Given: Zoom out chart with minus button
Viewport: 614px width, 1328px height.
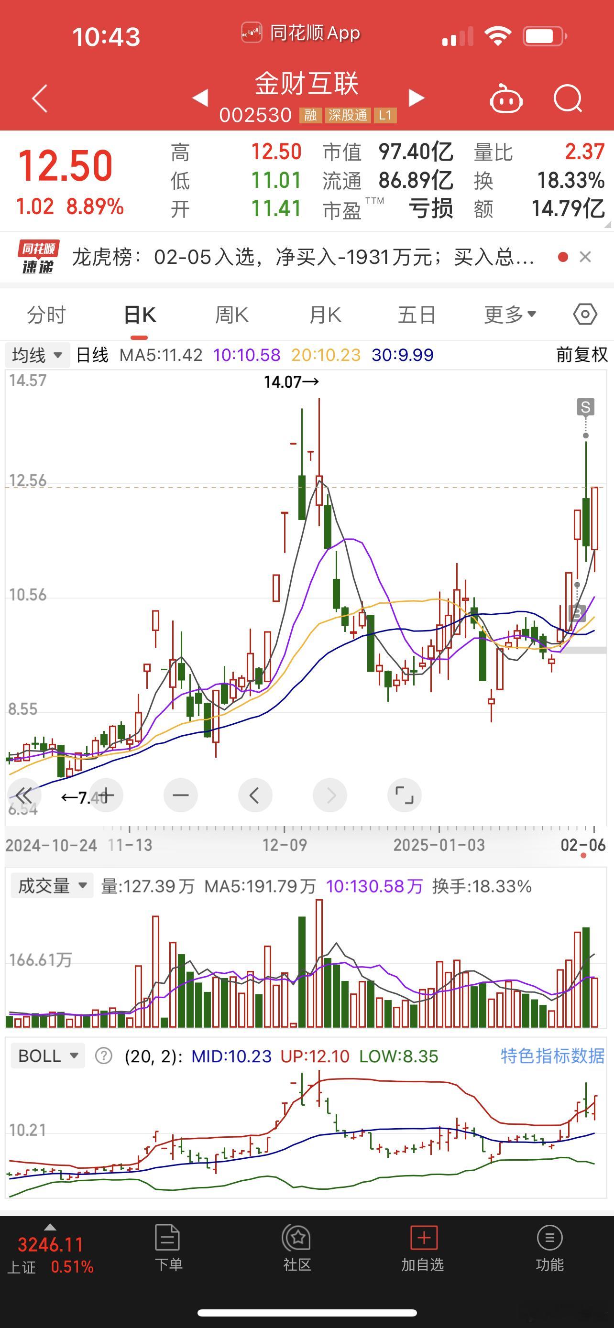Looking at the screenshot, I should (180, 795).
